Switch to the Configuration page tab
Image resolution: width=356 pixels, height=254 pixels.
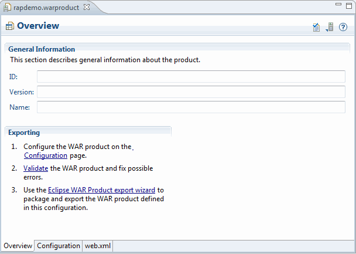pyautogui.click(x=59, y=246)
